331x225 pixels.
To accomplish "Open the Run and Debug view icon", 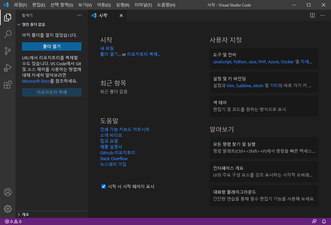I will tap(8, 68).
